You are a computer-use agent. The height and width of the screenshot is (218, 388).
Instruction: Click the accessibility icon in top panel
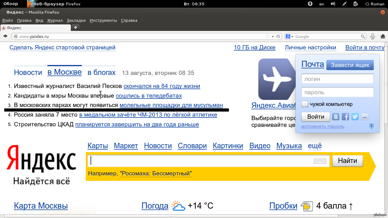point(310,4)
